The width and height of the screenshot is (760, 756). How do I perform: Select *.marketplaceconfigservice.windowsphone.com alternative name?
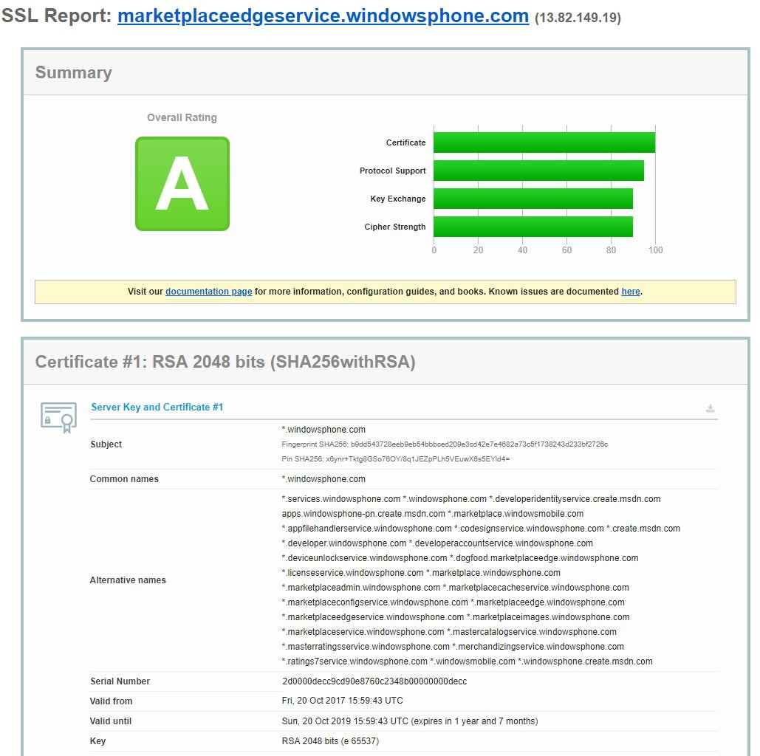coord(374,602)
